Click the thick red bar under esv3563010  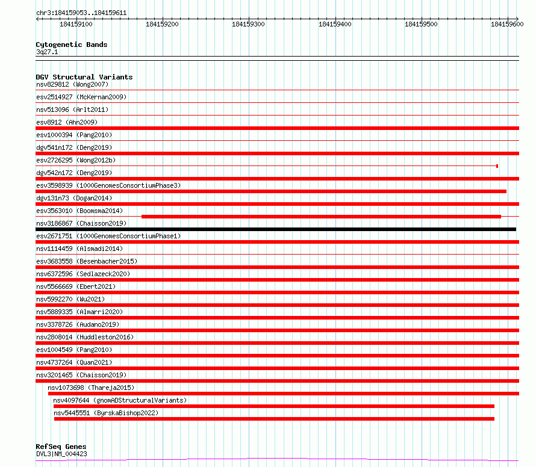coord(322,217)
